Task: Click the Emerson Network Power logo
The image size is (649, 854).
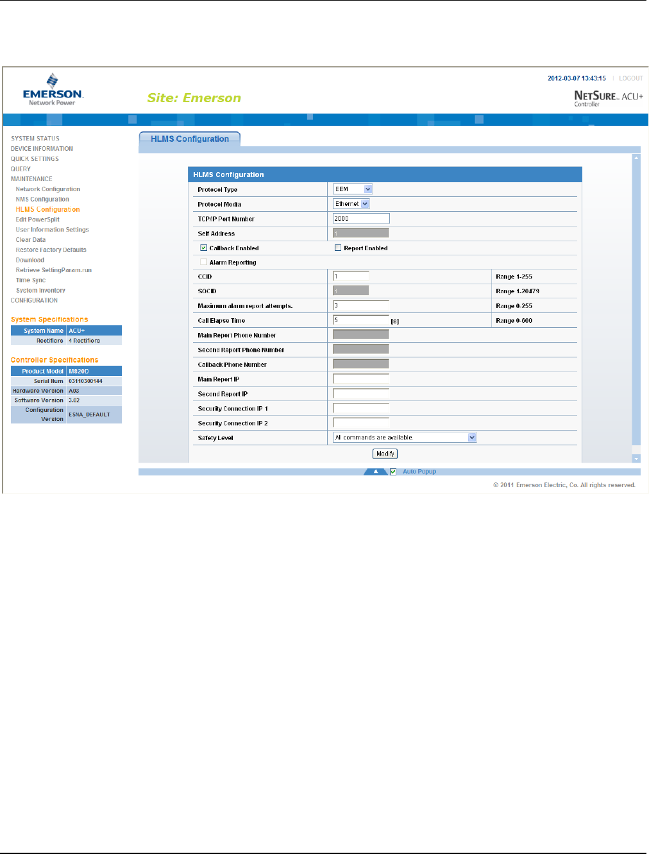Action: click(53, 89)
